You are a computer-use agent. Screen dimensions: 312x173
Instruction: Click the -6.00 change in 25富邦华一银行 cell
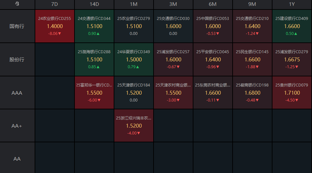coord(94,100)
